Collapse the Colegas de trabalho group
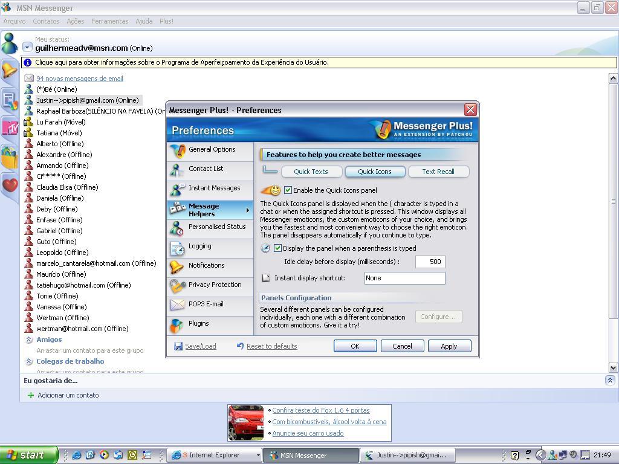Screen dimensions: 619x464 tap(28, 361)
